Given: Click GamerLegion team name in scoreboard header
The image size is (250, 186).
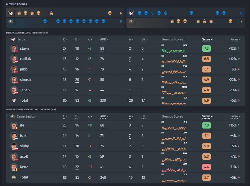Looking at the screenshot, I should point(26,116).
